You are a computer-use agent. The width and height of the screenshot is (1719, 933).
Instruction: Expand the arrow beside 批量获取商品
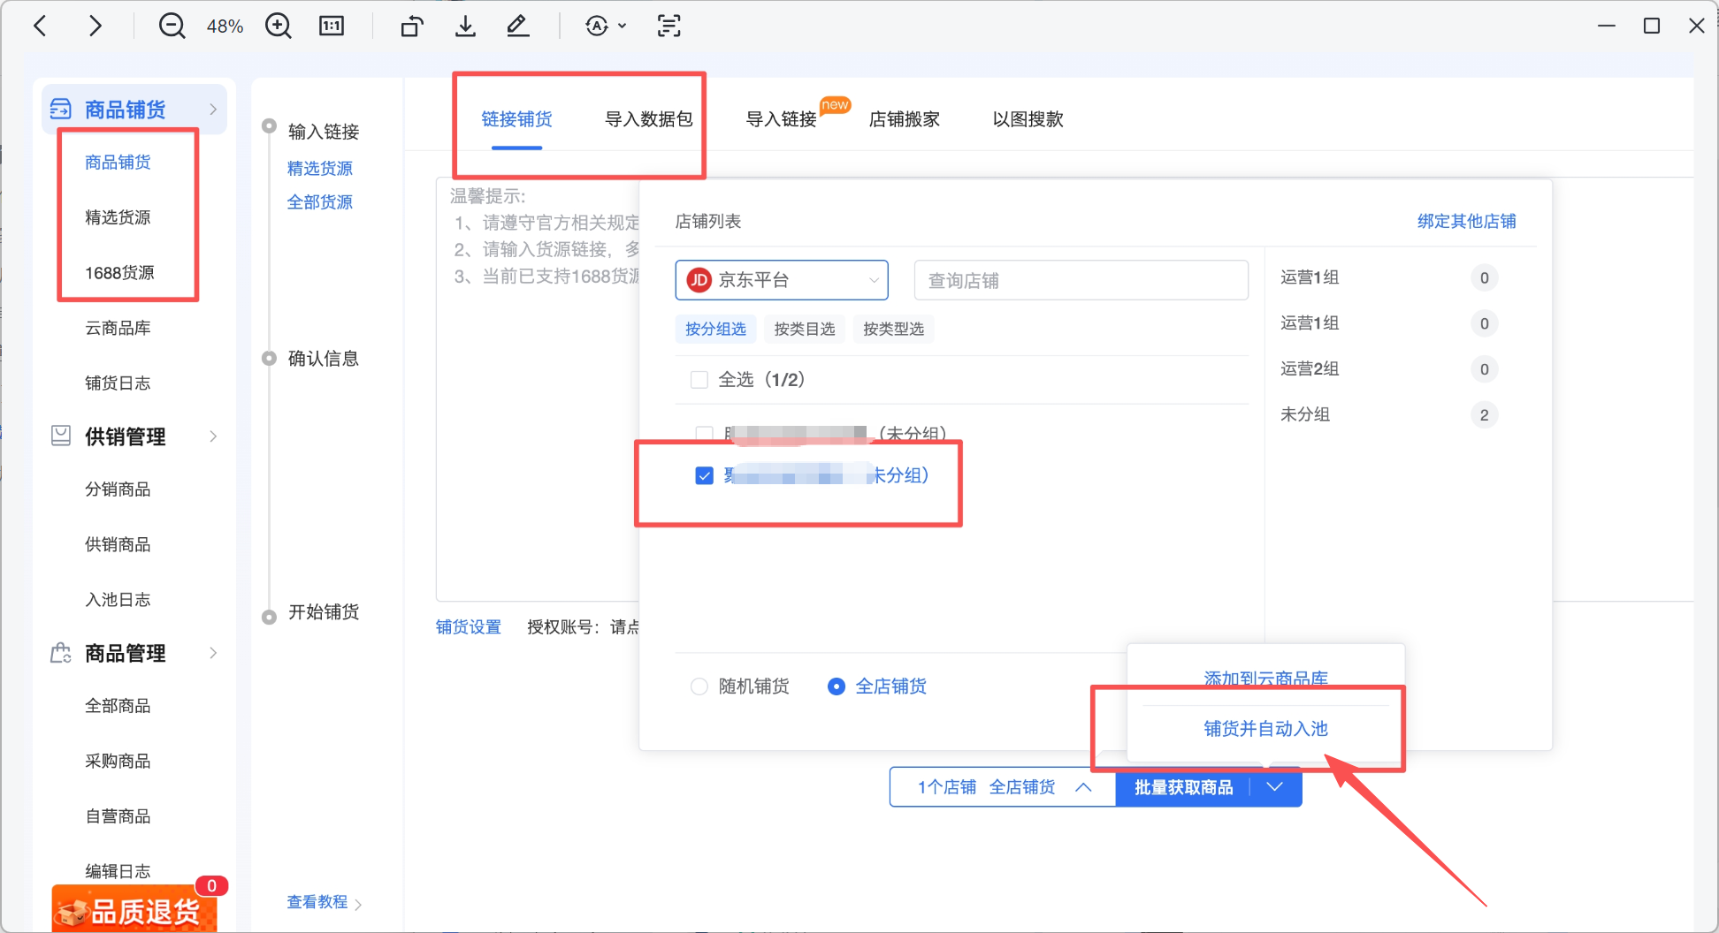click(1274, 787)
